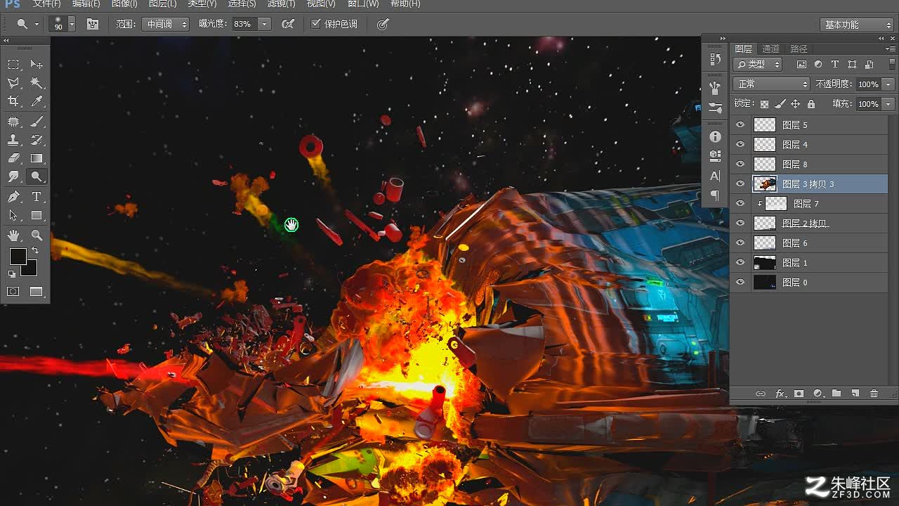Viewport: 899px width, 506px height.
Task: Link layers with chain icon
Action: pyautogui.click(x=760, y=394)
